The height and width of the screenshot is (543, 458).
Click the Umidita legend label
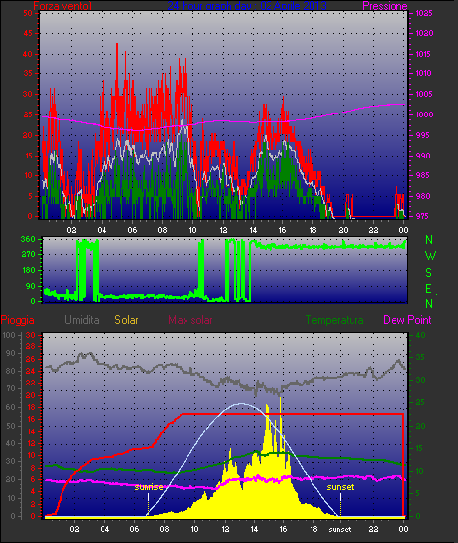[82, 320]
